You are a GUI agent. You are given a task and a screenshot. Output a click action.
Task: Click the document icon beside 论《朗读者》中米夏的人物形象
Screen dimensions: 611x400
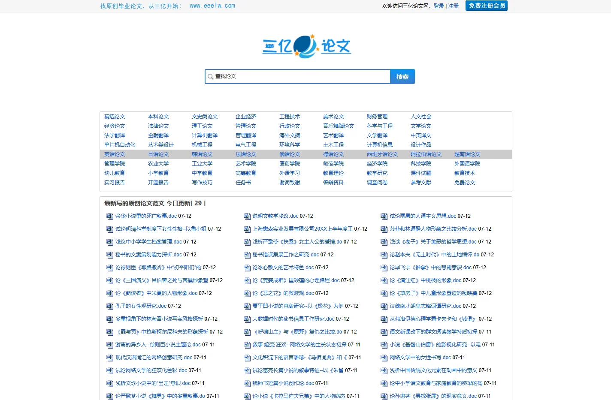click(109, 294)
